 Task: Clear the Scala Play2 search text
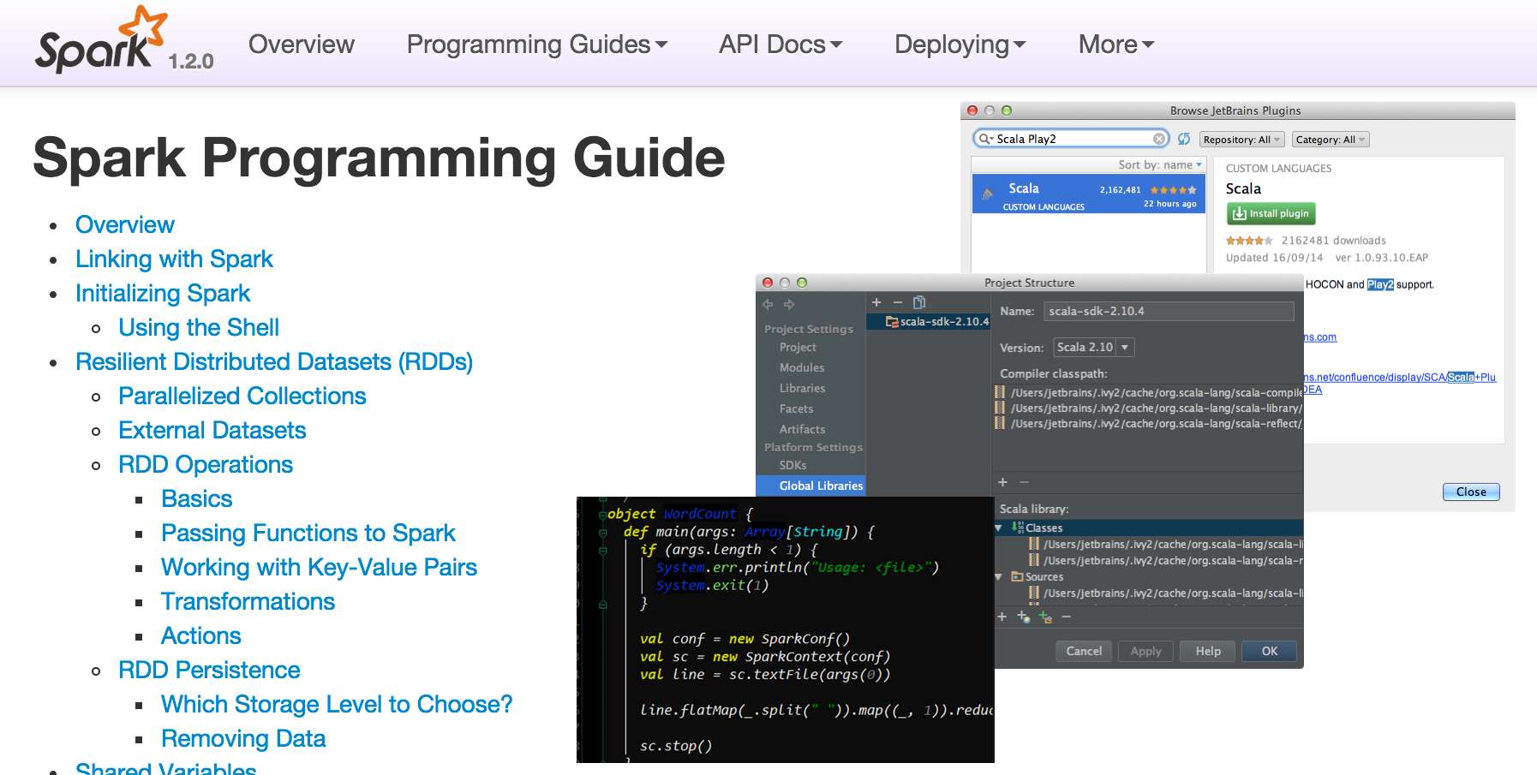pyautogui.click(x=1158, y=138)
